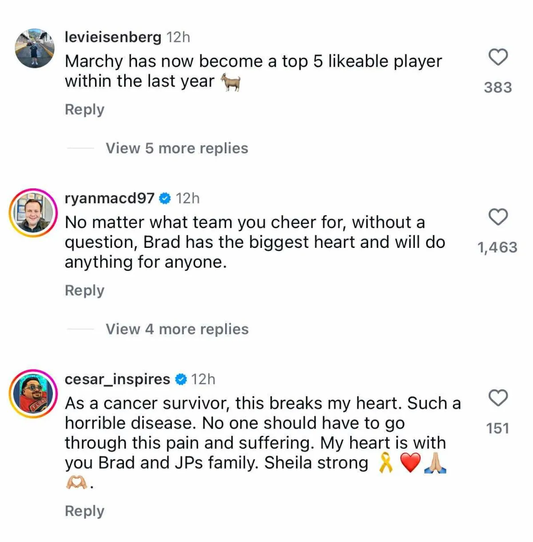
Task: Open ryanmacd97's profile picture story
Action: (x=33, y=213)
